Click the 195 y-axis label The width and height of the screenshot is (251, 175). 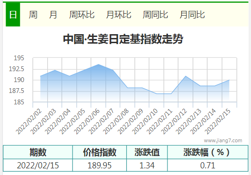point(19,58)
